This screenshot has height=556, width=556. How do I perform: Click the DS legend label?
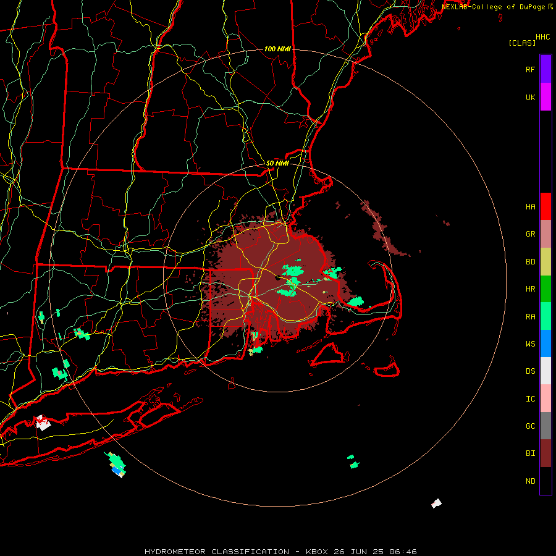click(x=530, y=371)
